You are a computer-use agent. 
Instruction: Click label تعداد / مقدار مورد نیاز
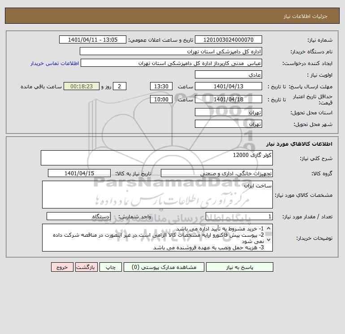307,217
